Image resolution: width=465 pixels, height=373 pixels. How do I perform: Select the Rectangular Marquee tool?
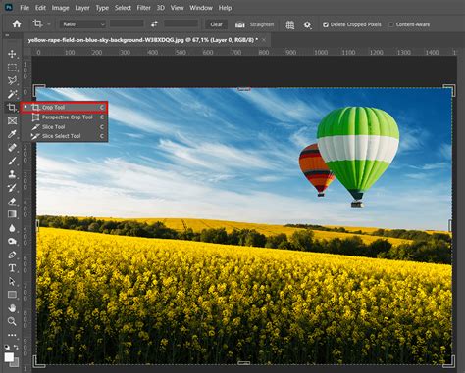click(12, 68)
